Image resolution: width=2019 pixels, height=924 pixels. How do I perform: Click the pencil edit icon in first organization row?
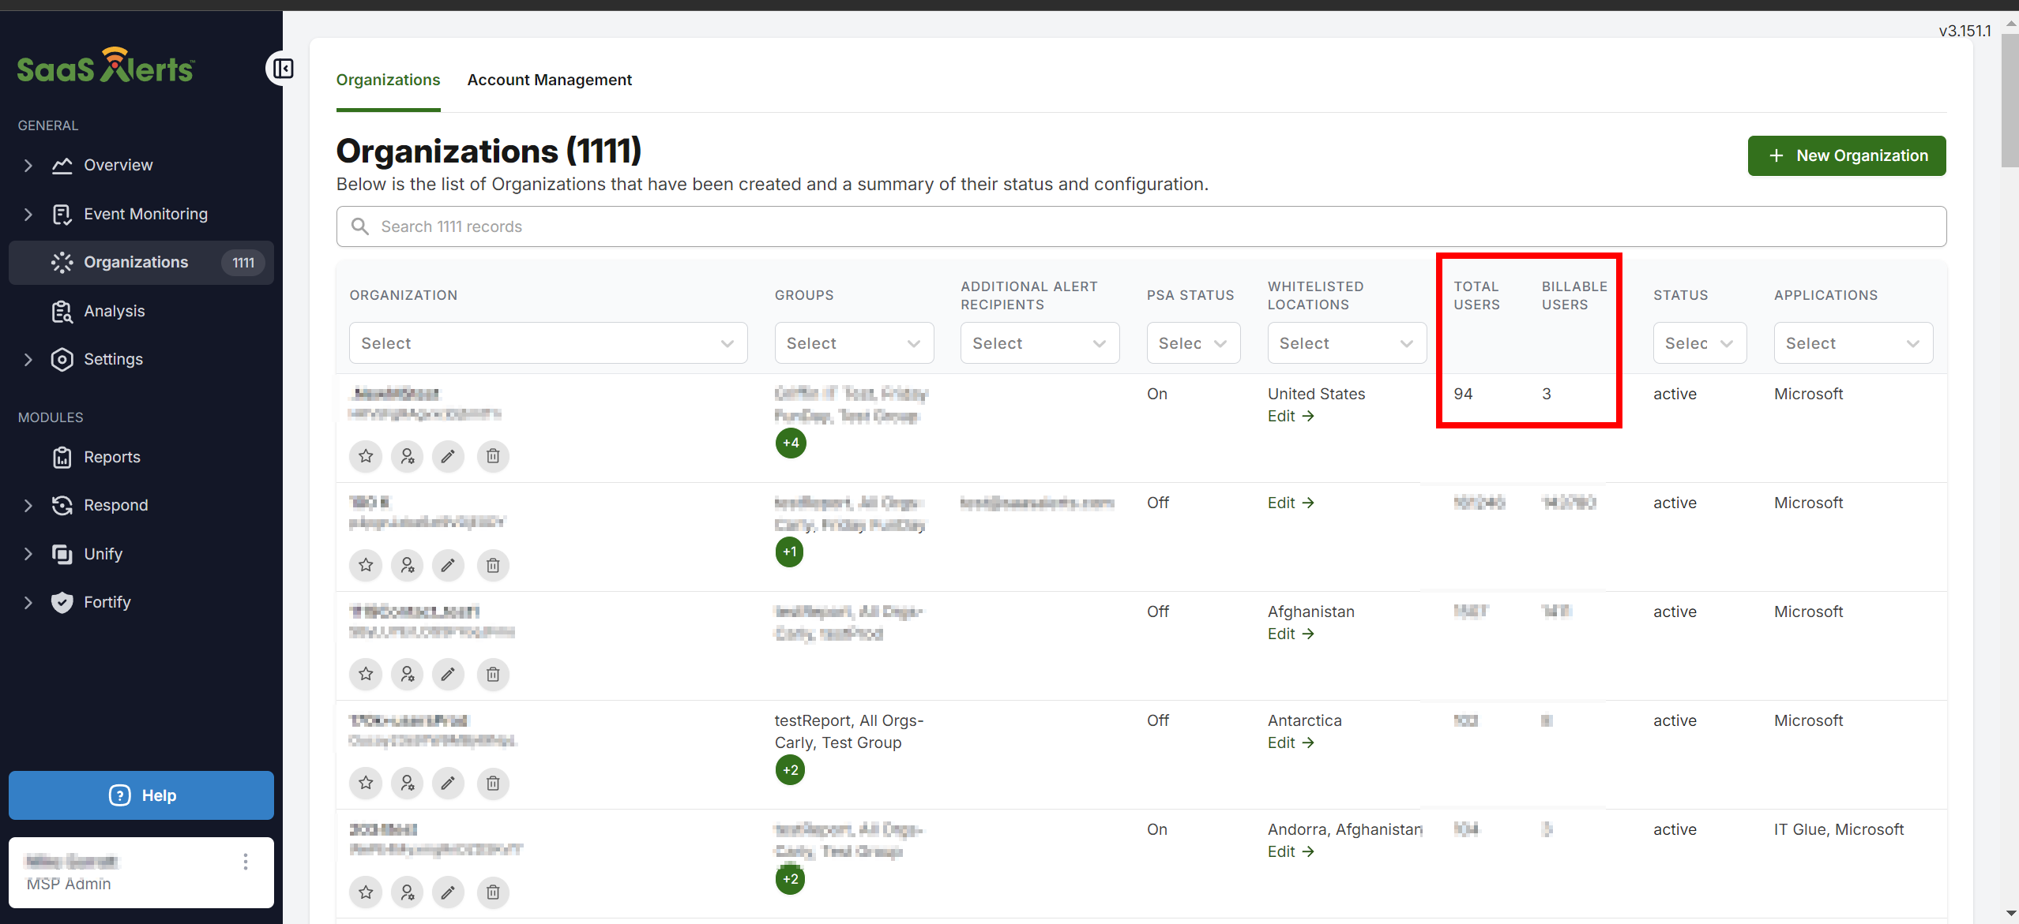click(x=448, y=456)
